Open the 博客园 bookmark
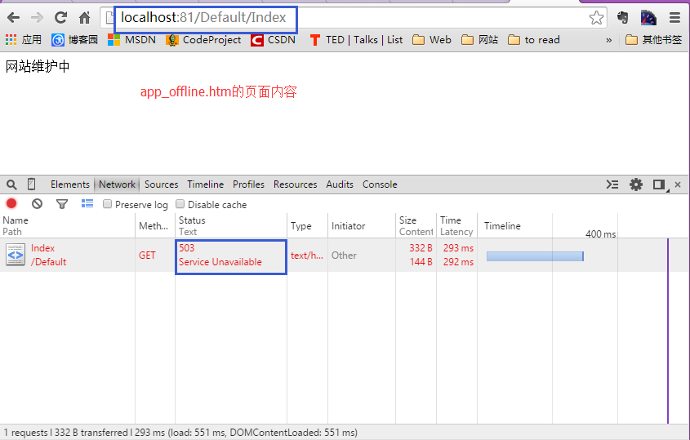The height and width of the screenshot is (440, 690). (x=75, y=40)
